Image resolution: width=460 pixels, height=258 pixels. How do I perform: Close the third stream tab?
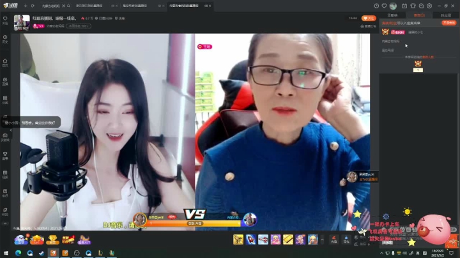pyautogui.click(x=163, y=6)
